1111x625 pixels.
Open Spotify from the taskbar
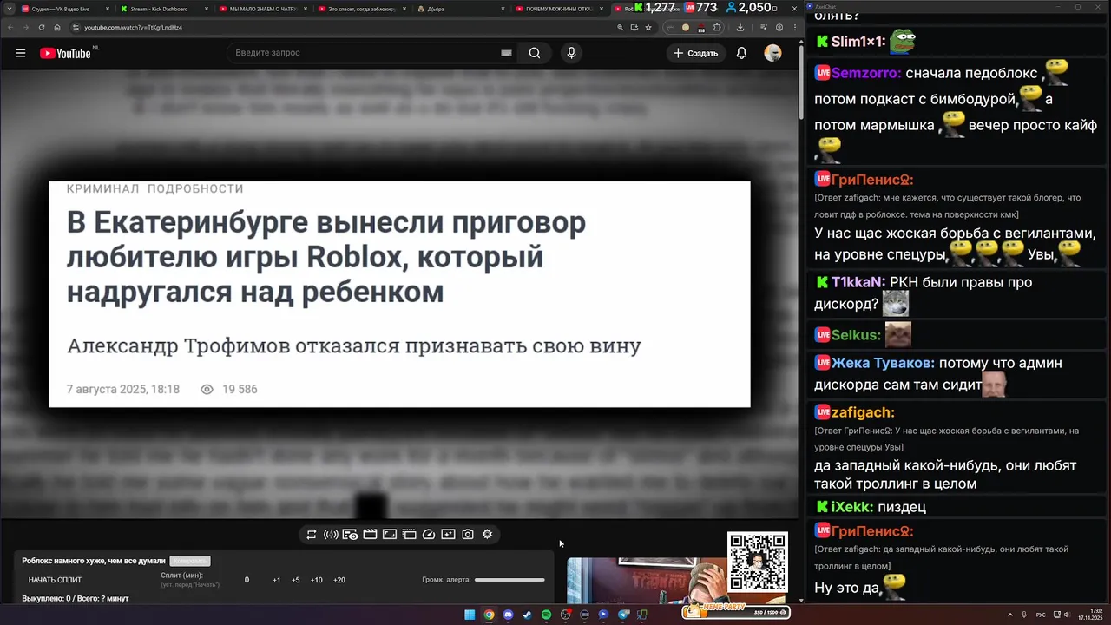(546, 615)
